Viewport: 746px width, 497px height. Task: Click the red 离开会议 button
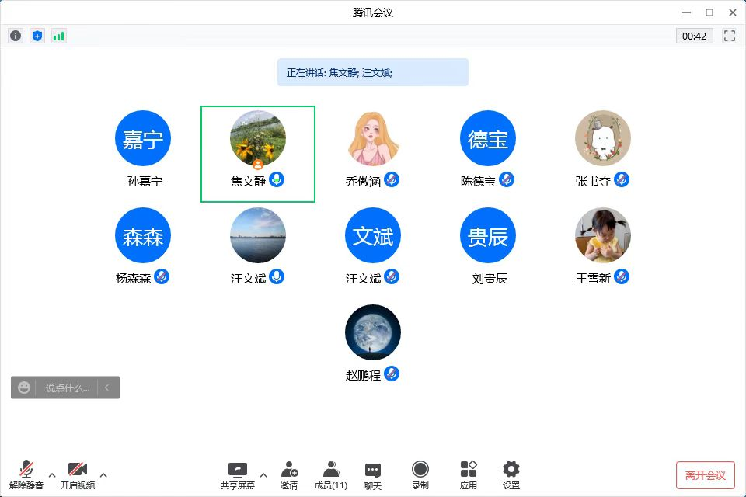pos(705,474)
